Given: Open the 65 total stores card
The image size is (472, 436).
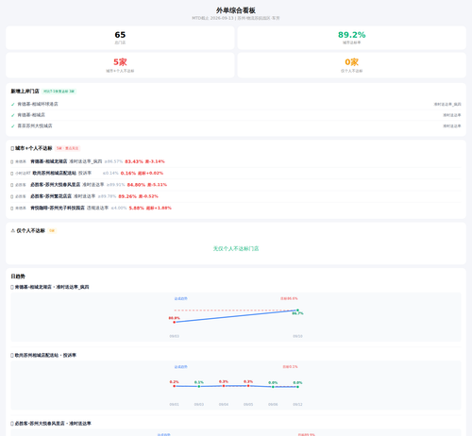Looking at the screenshot, I should coord(120,38).
